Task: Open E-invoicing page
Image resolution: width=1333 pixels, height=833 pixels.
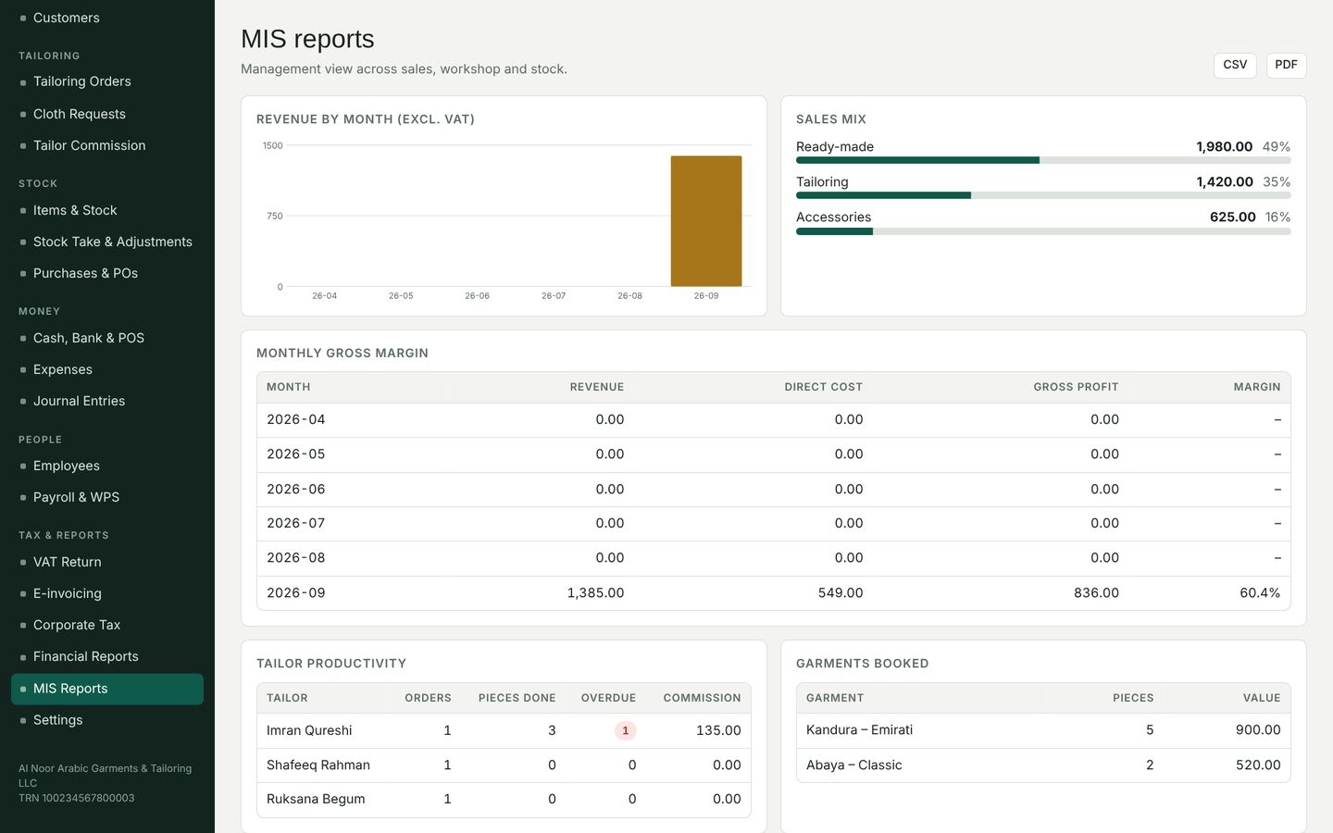Action: [107, 593]
